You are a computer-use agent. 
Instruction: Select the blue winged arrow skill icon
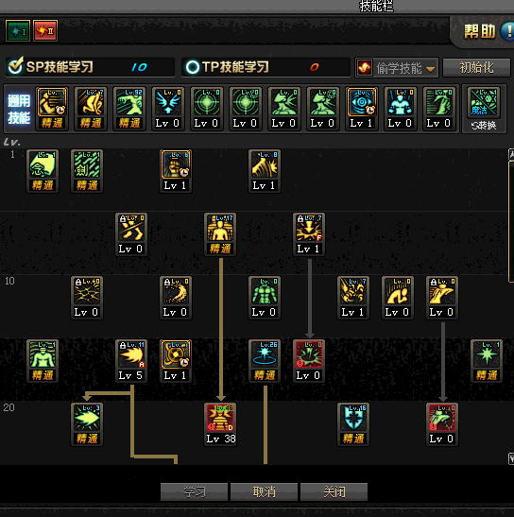167,102
